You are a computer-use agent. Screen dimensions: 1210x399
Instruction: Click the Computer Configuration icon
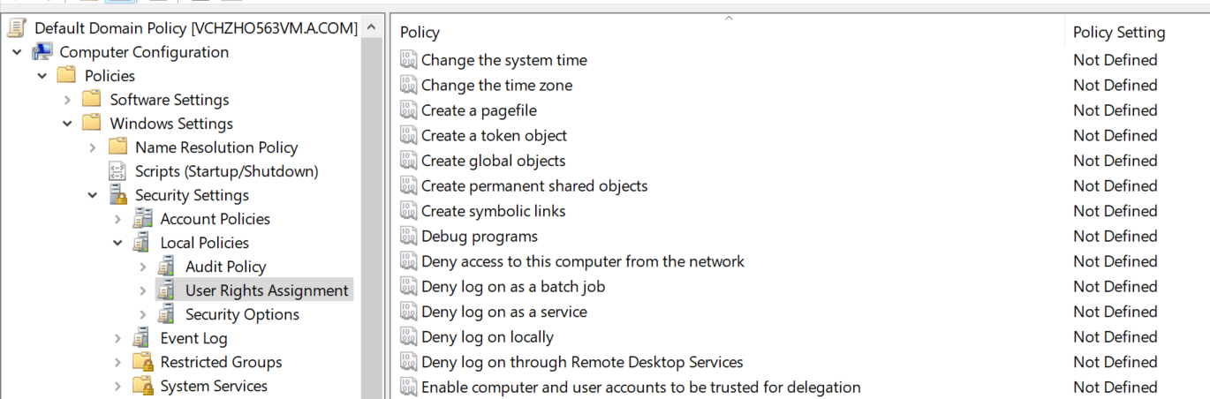pyautogui.click(x=42, y=52)
